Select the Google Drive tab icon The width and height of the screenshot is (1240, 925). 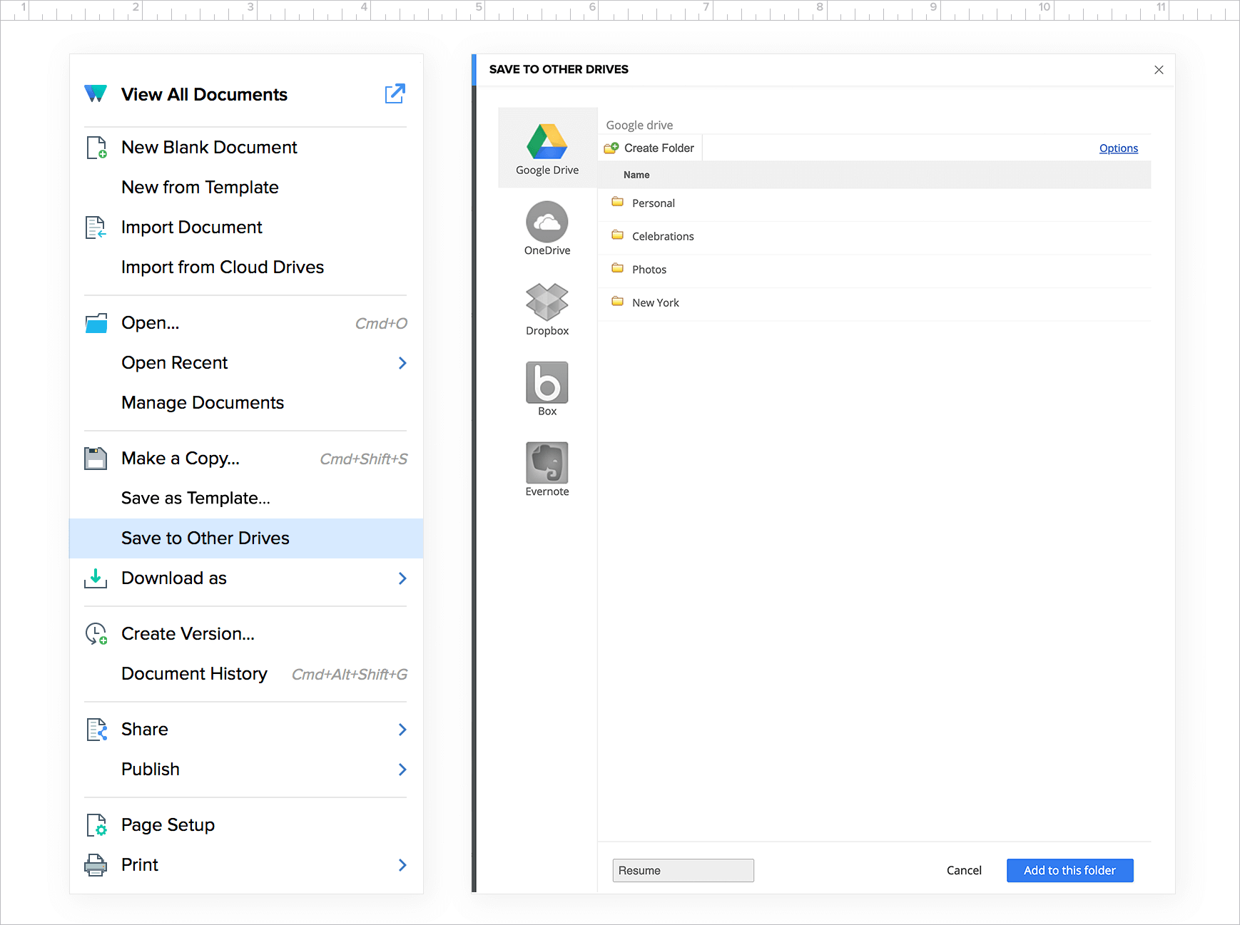(547, 143)
